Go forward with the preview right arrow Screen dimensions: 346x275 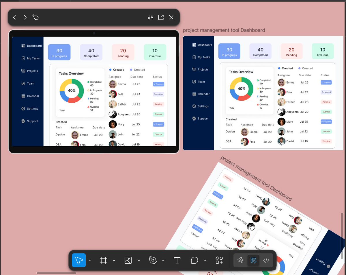click(x=25, y=17)
